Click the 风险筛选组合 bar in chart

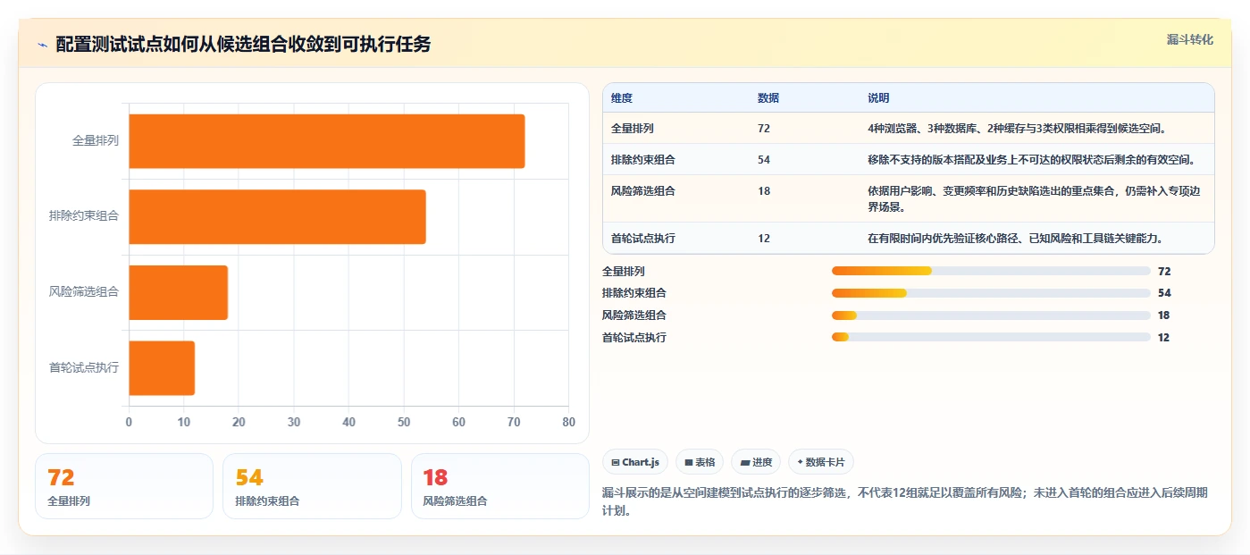(x=179, y=292)
